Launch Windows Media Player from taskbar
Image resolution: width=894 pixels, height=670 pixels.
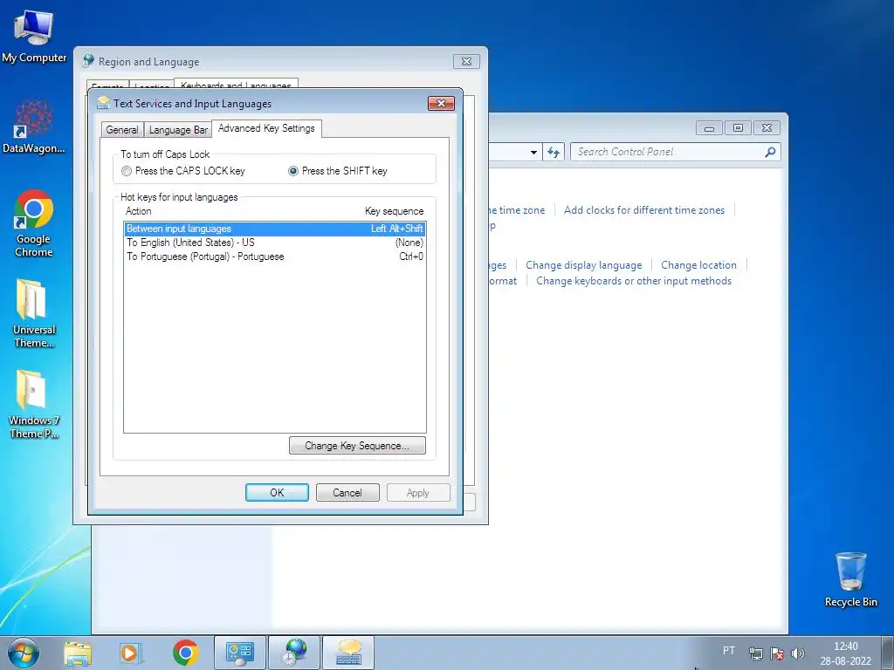tap(131, 653)
